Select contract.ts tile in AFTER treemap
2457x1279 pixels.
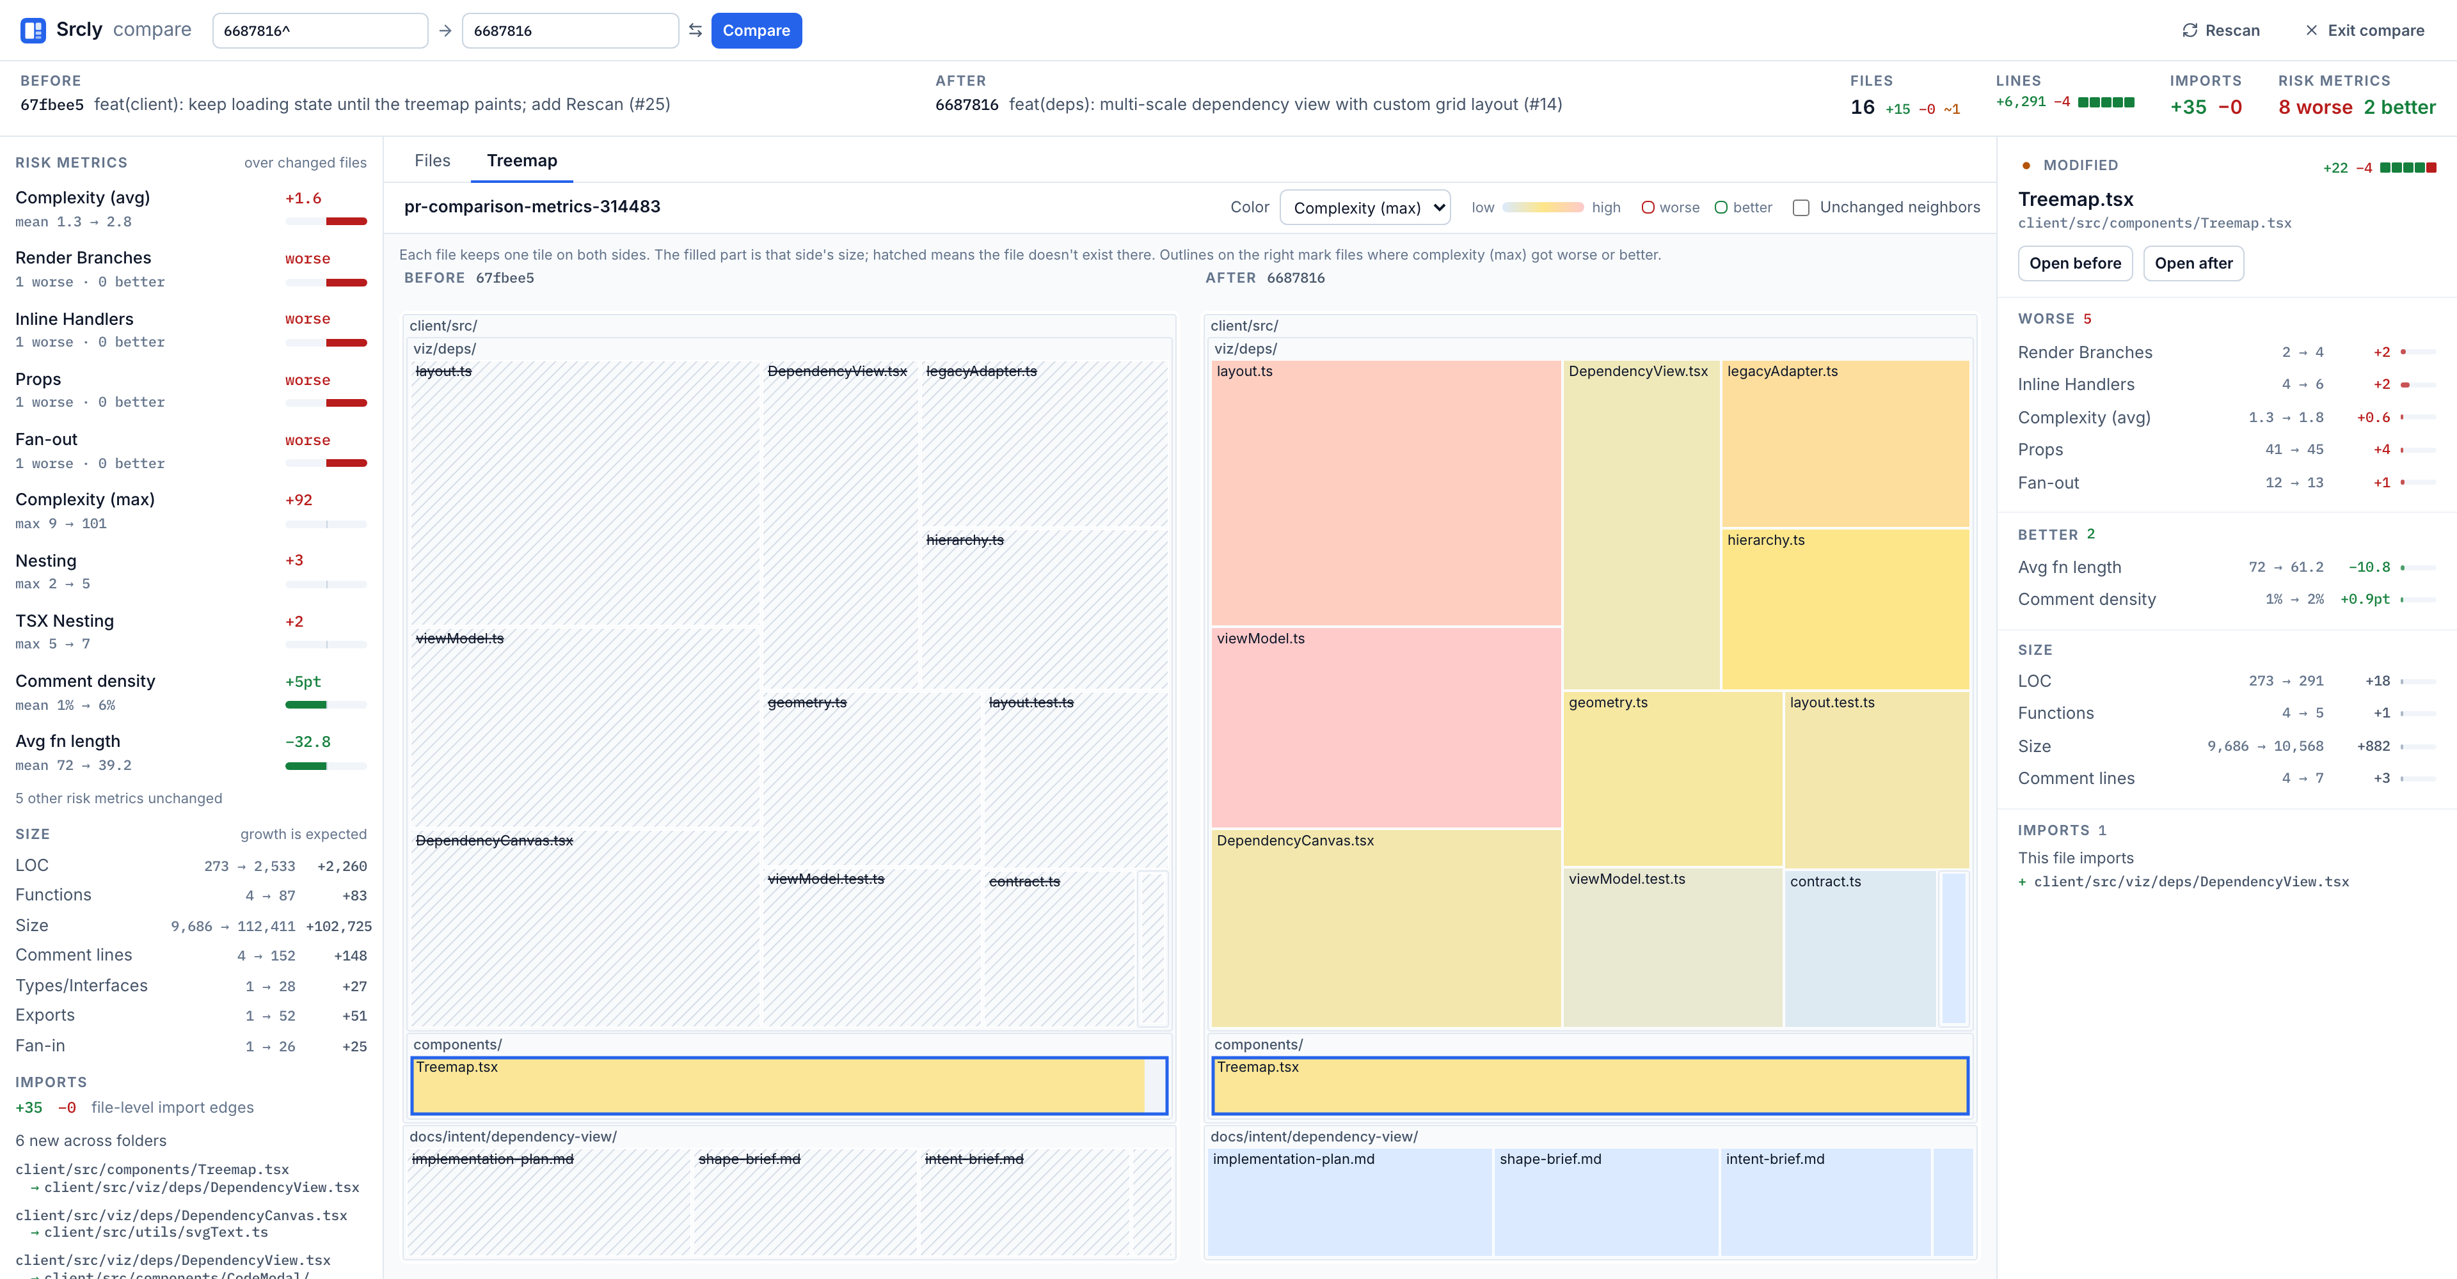coord(1860,948)
